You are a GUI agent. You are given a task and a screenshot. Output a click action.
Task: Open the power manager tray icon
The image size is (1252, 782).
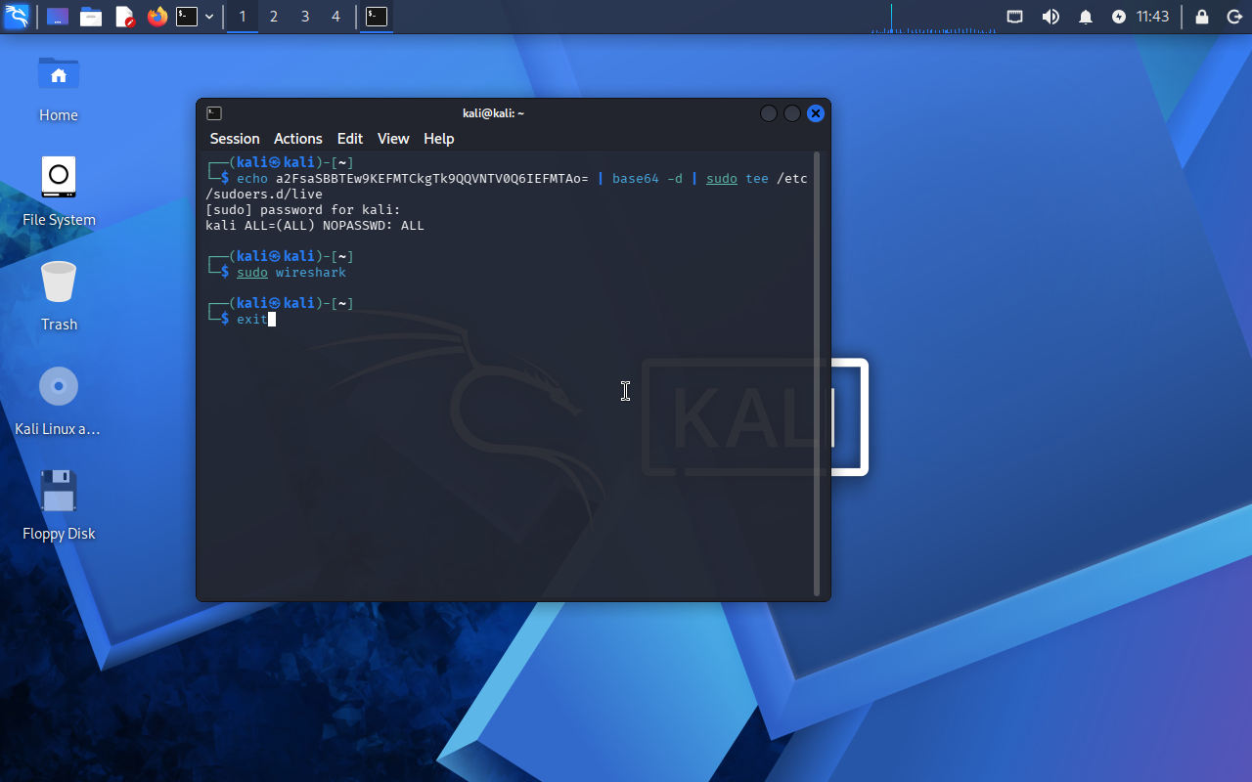[x=1119, y=17]
